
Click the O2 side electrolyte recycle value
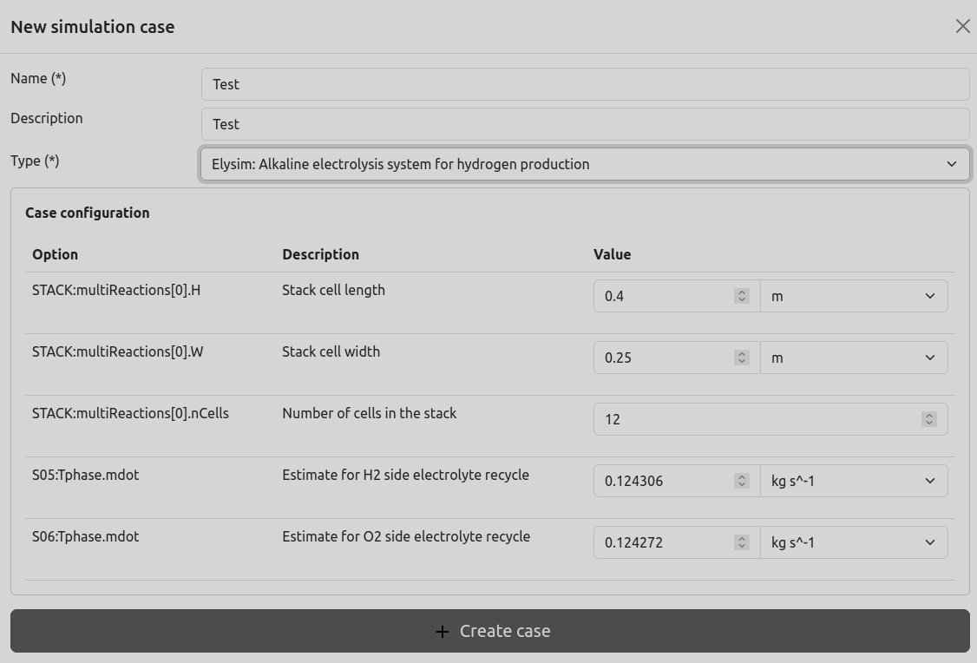pos(664,542)
